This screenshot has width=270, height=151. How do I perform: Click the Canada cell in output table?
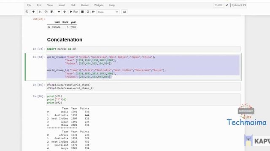56,27
